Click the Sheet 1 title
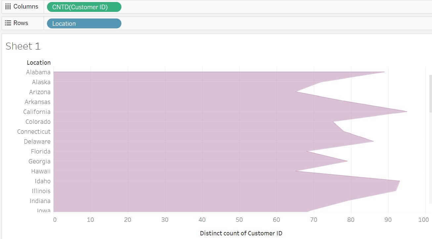Screen dimensions: 432x239 [x=23, y=46]
